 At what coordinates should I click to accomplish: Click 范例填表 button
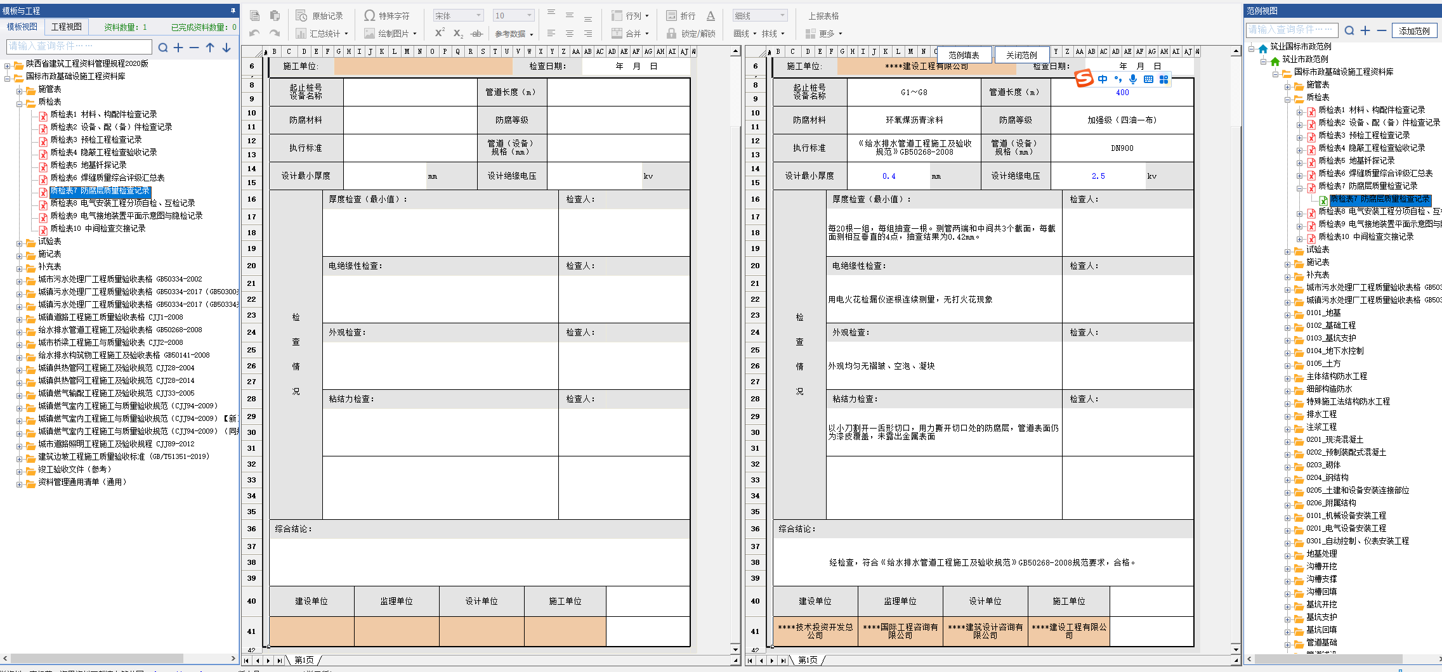coord(964,55)
